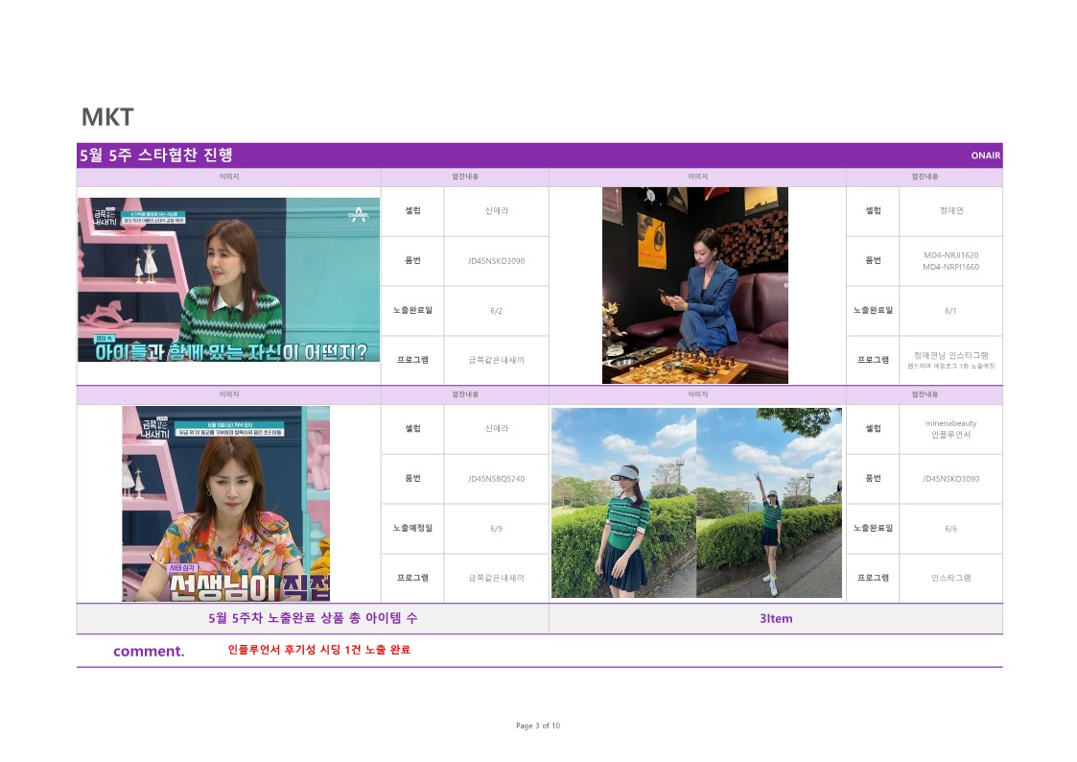This screenshot has height=762, width=1077.
Task: Select the celebrity name 정애연
Action: coord(951,211)
